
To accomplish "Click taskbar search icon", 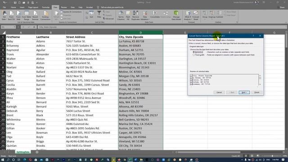I will (8, 160).
